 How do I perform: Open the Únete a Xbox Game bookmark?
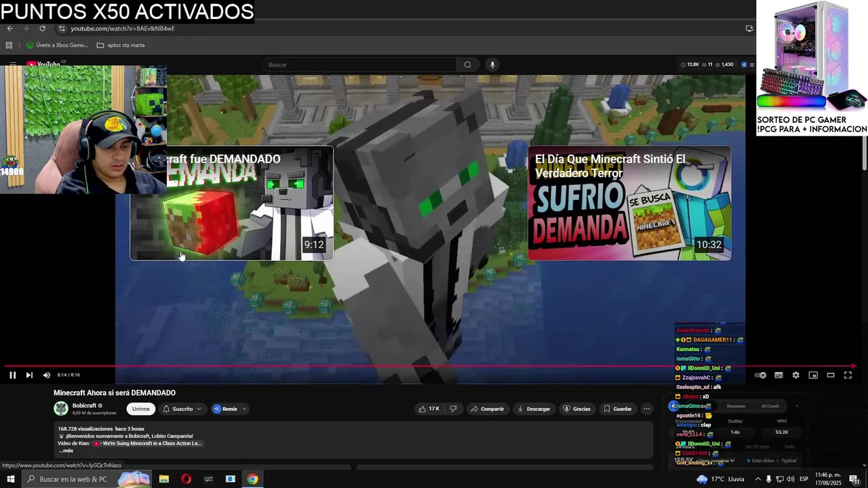(x=57, y=45)
